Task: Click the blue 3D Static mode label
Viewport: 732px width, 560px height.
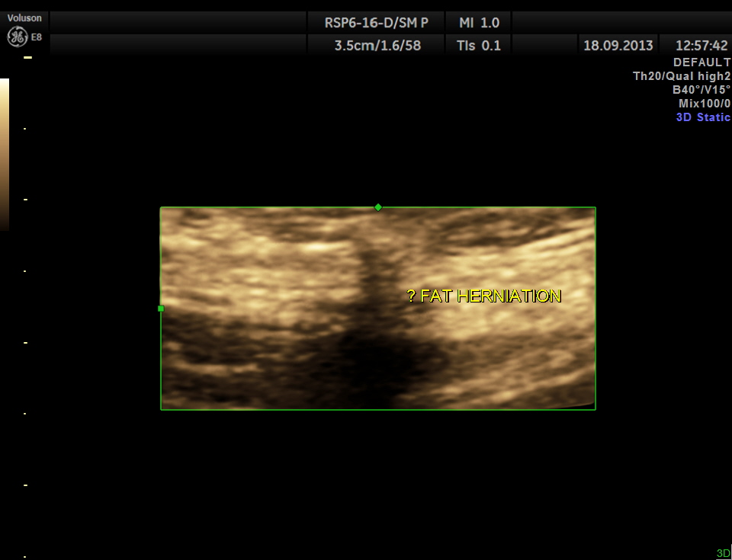Action: click(703, 117)
